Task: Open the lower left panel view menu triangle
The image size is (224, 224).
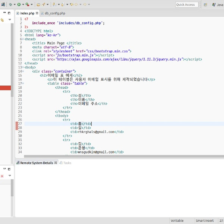Action: (x=10, y=175)
